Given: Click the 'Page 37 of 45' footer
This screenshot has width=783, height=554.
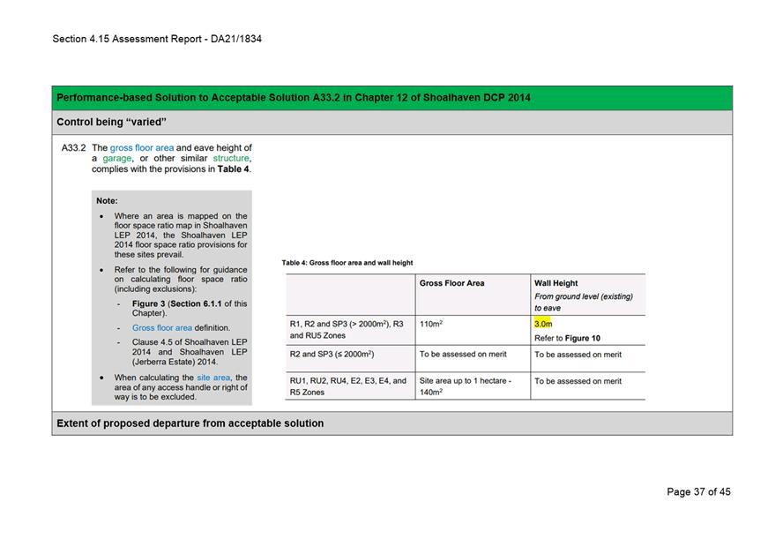Looking at the screenshot, I should point(698,491).
